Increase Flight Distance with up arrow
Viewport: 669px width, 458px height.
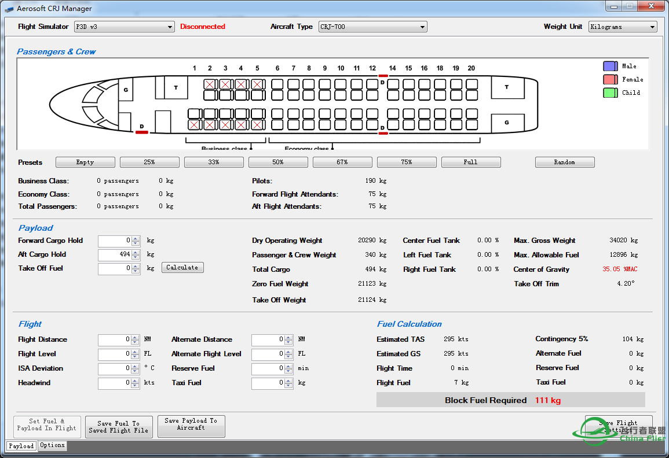[135, 338]
